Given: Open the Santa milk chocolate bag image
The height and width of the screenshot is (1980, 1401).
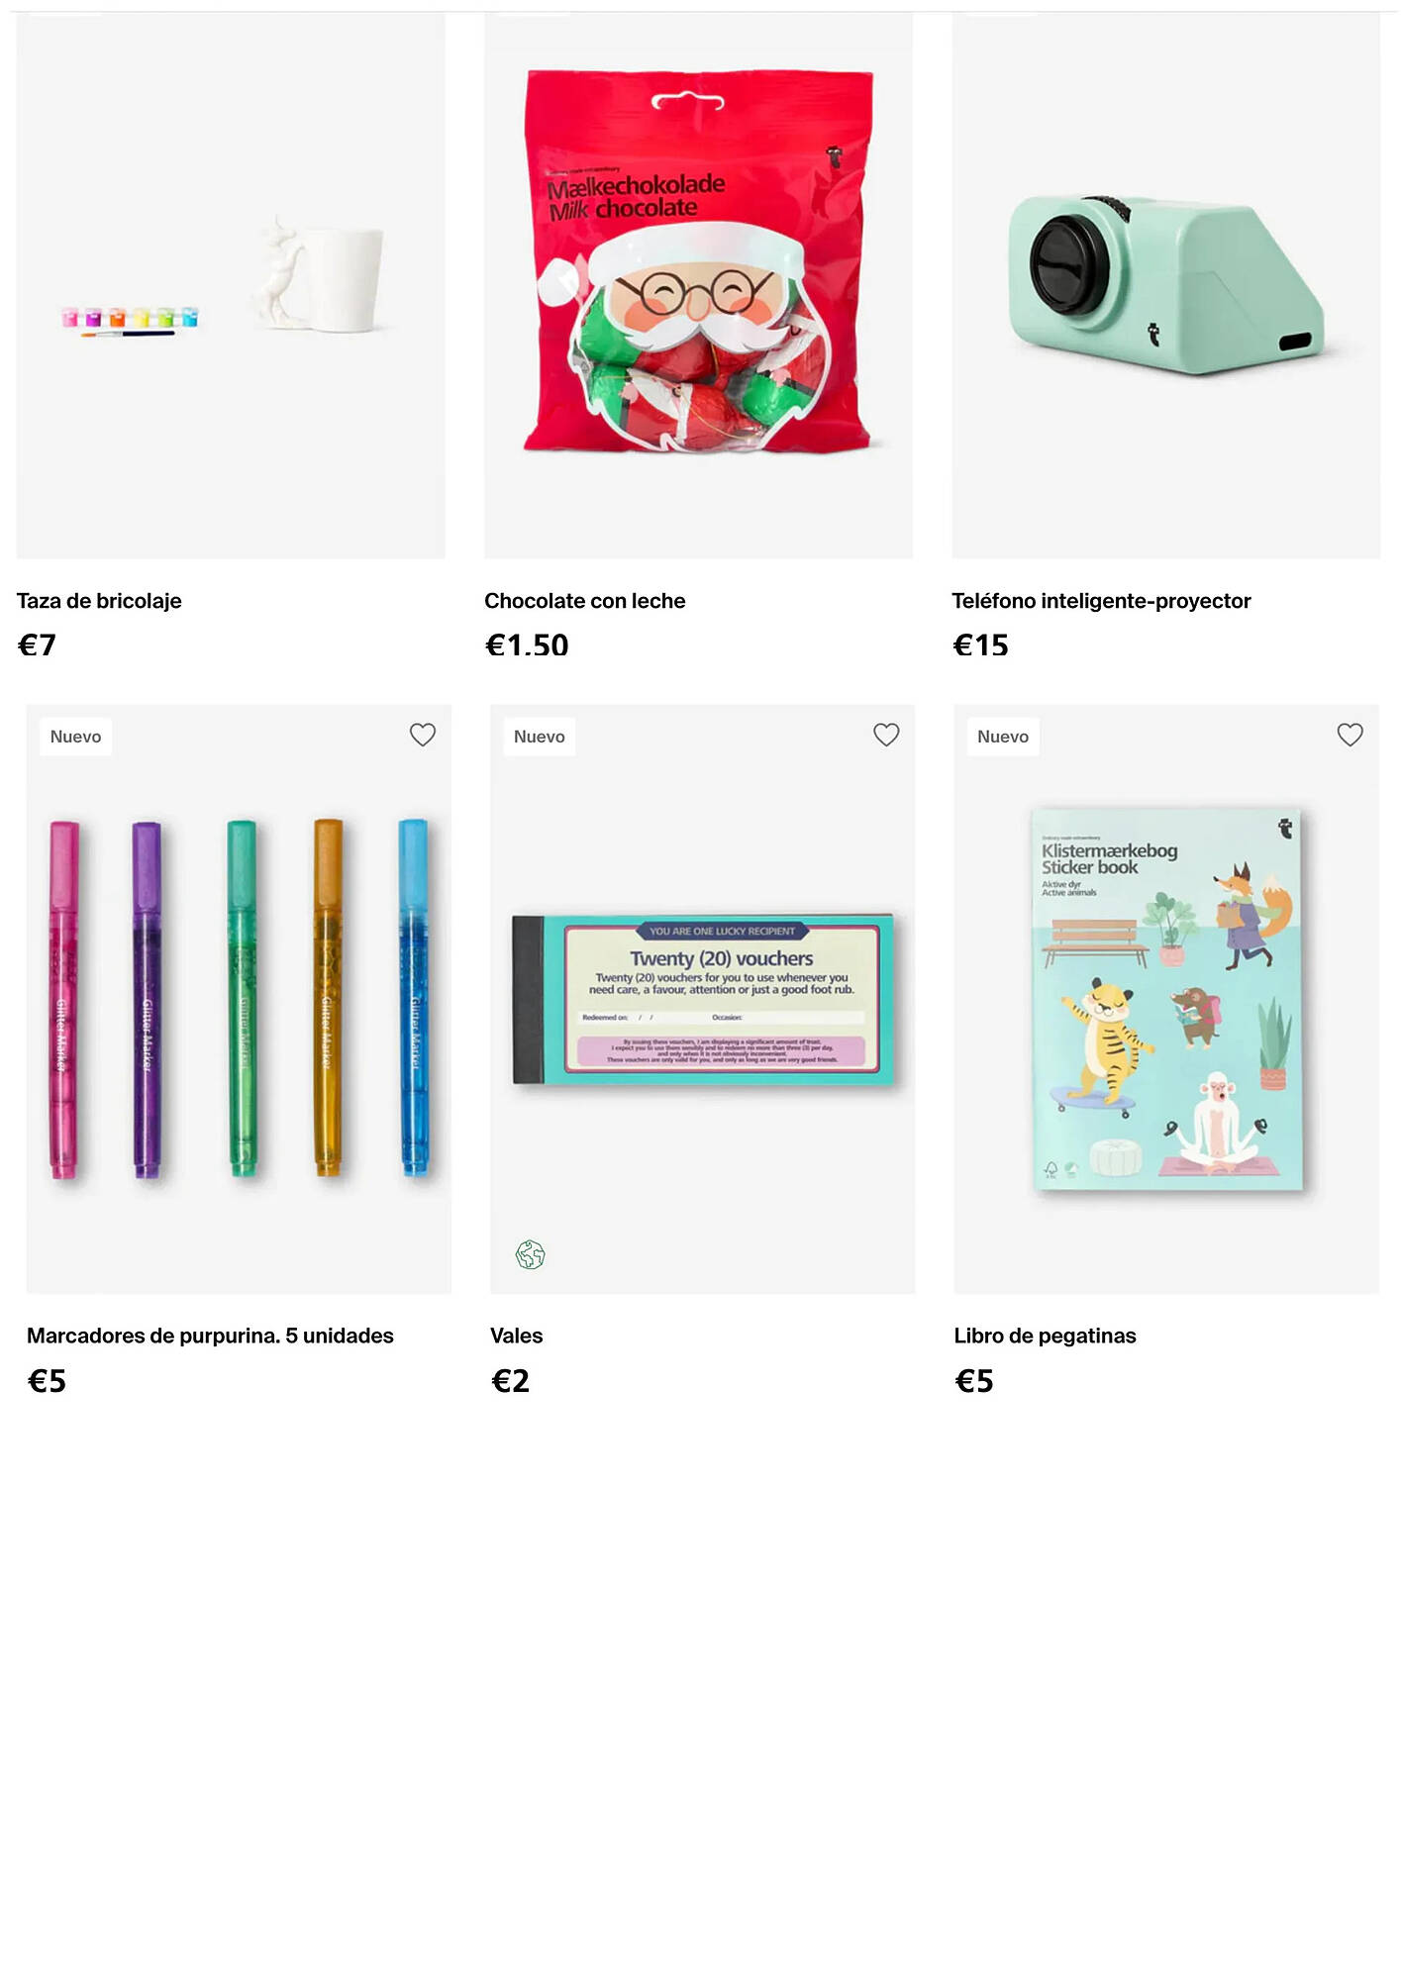Looking at the screenshot, I should pos(698,285).
